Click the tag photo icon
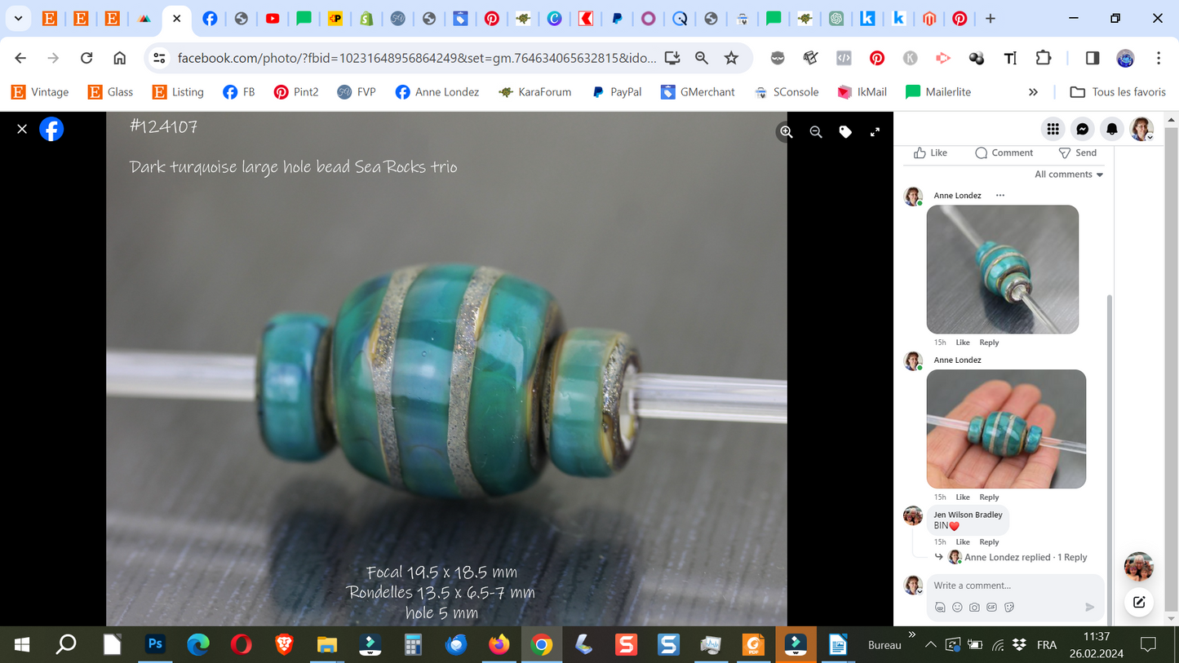This screenshot has height=663, width=1179. [845, 131]
